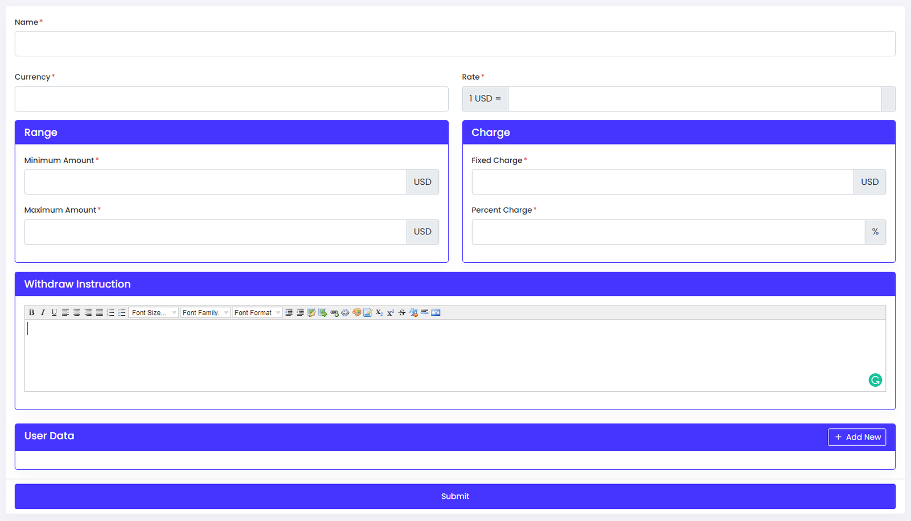
Task: Toggle bold formatting in the editor
Action: [x=32, y=313]
